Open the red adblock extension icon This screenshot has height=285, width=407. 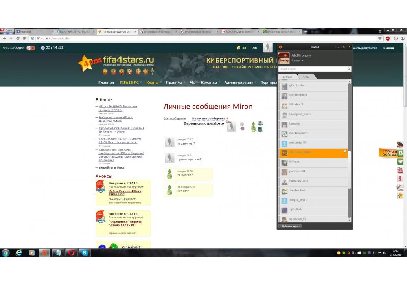388,38
